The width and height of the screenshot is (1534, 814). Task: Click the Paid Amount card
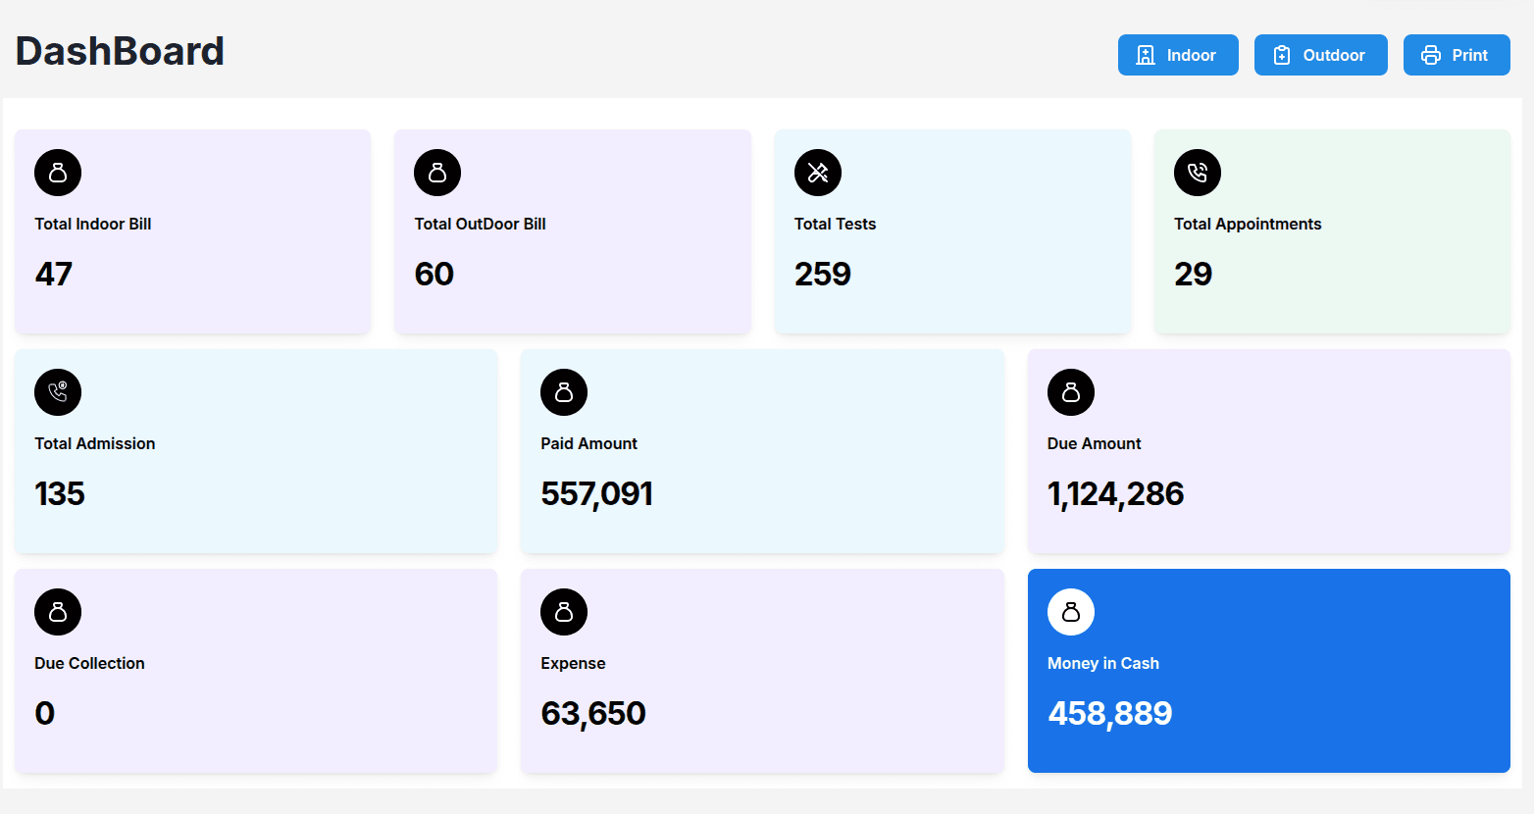pos(762,451)
